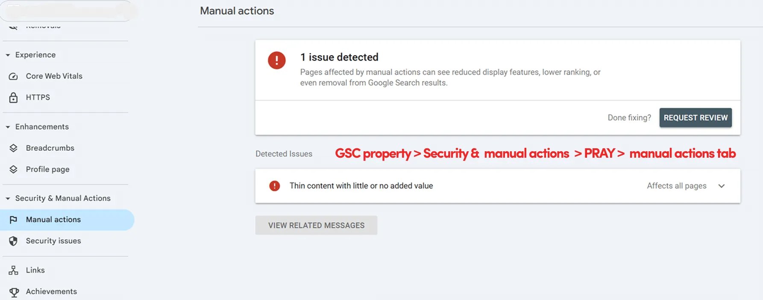Collapse the Experience section
Viewport: 763px width, 300px height.
click(x=7, y=55)
